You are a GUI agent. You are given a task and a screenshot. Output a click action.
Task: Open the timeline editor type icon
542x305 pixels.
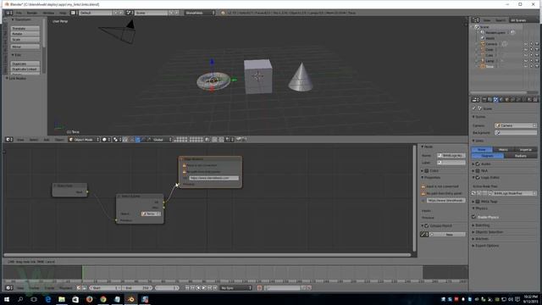coord(9,288)
